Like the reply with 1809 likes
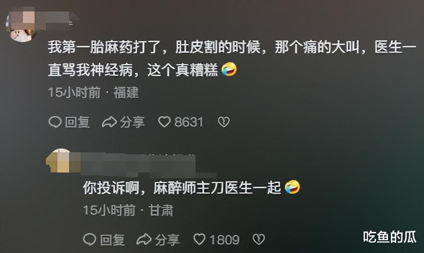424x253 pixels. (x=200, y=239)
